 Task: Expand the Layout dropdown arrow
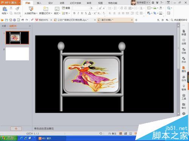coord(60,13)
